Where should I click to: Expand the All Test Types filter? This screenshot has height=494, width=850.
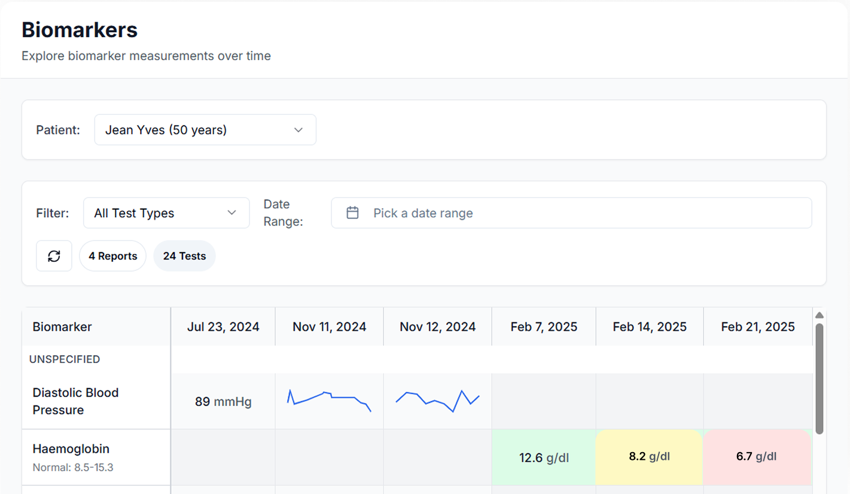click(166, 213)
